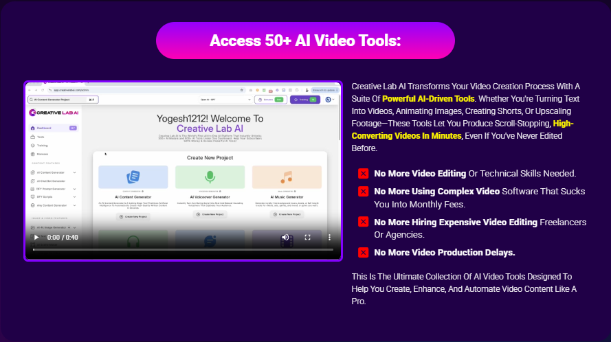
Task: Click the browser reload icon in the video
Action: 43,90
